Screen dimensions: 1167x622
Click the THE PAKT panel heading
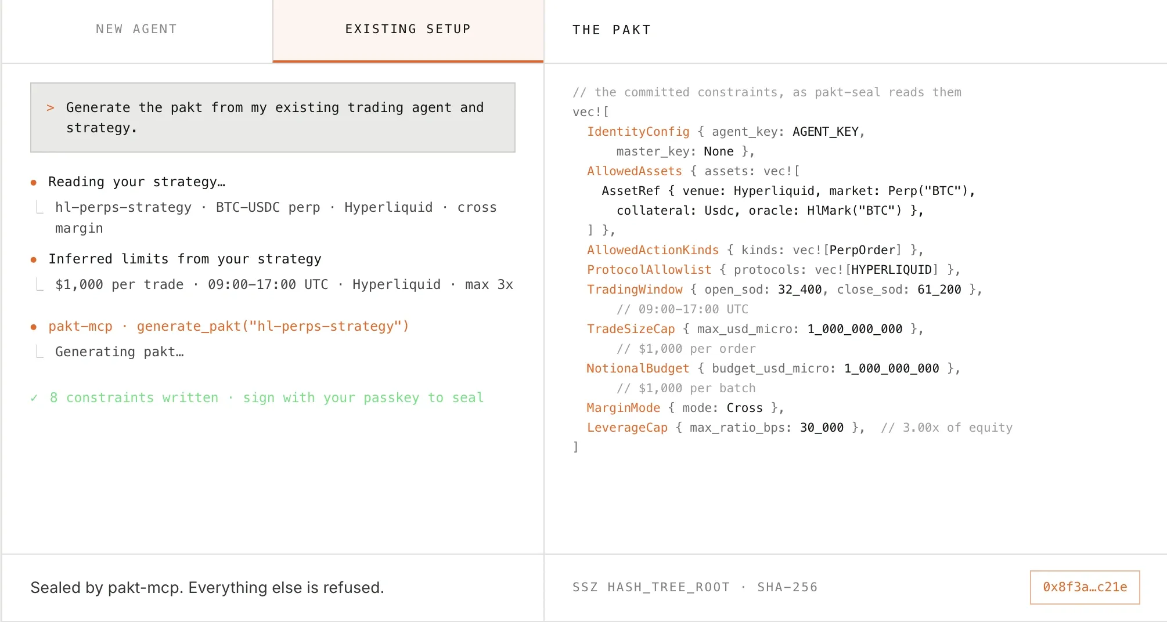611,30
